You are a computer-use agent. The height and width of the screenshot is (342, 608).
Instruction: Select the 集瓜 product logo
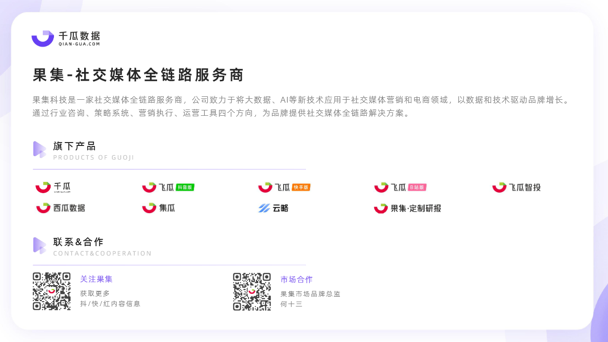point(159,208)
